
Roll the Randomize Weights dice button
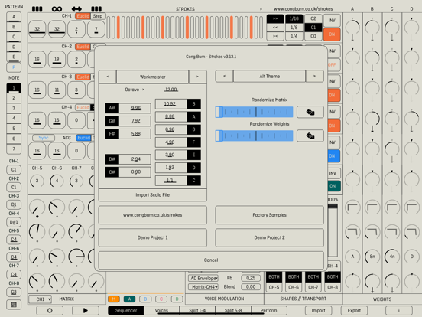(310, 136)
